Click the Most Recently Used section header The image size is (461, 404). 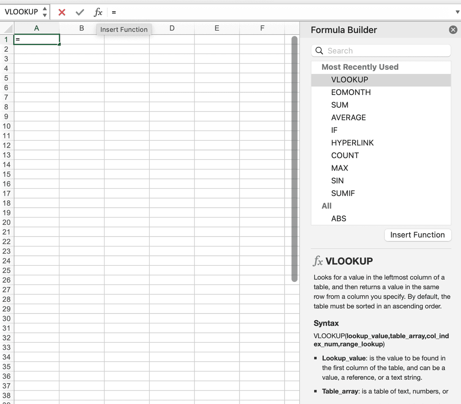(x=360, y=67)
